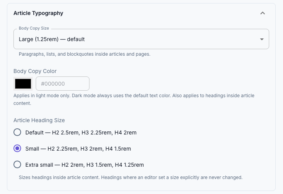Click the Body Copy Color label

(35, 71)
